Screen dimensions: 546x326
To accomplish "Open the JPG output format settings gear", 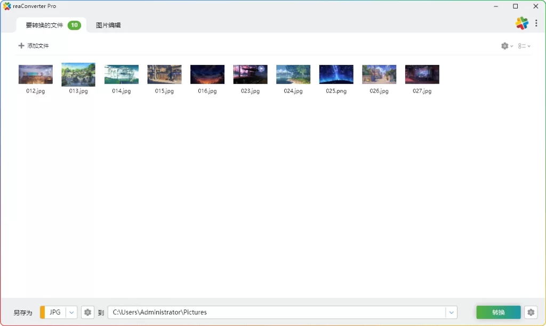I will (x=87, y=312).
